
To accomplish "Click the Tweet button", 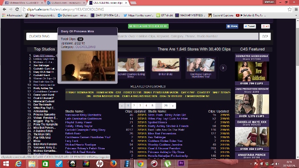I will tap(249, 26).
